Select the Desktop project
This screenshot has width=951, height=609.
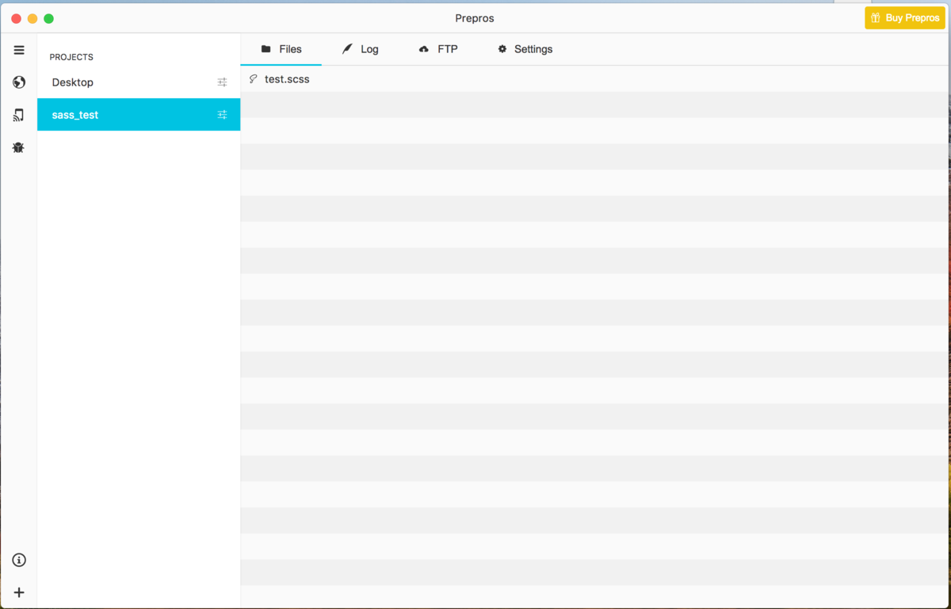click(x=139, y=82)
